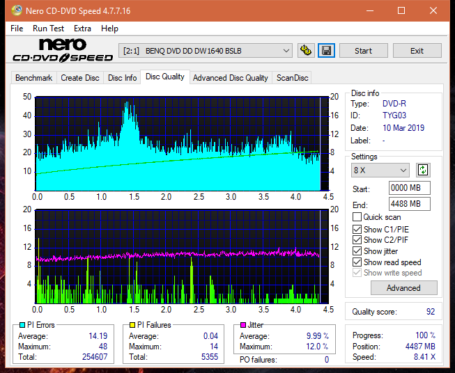The image size is (455, 373).
Task: Click the disc type DVD-R value
Action: click(x=394, y=104)
